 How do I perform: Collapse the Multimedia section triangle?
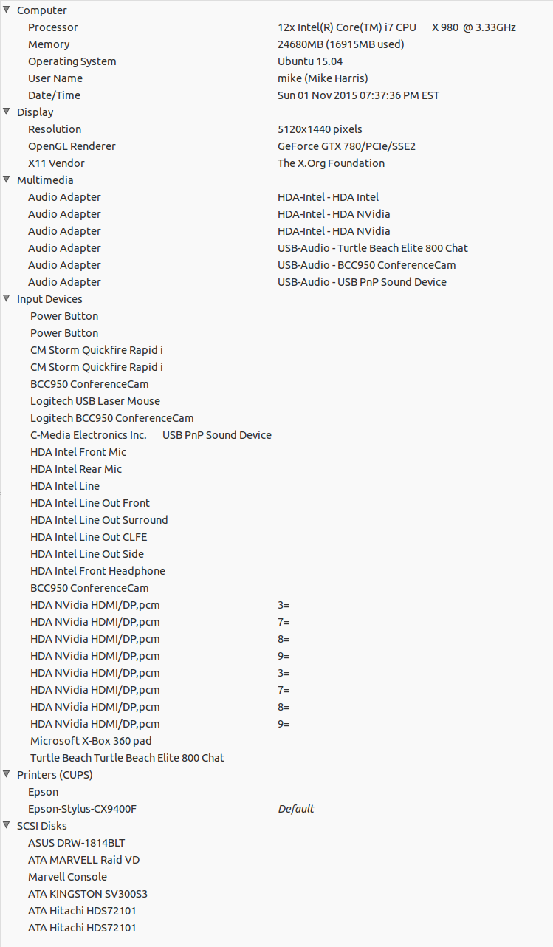[x=7, y=180]
